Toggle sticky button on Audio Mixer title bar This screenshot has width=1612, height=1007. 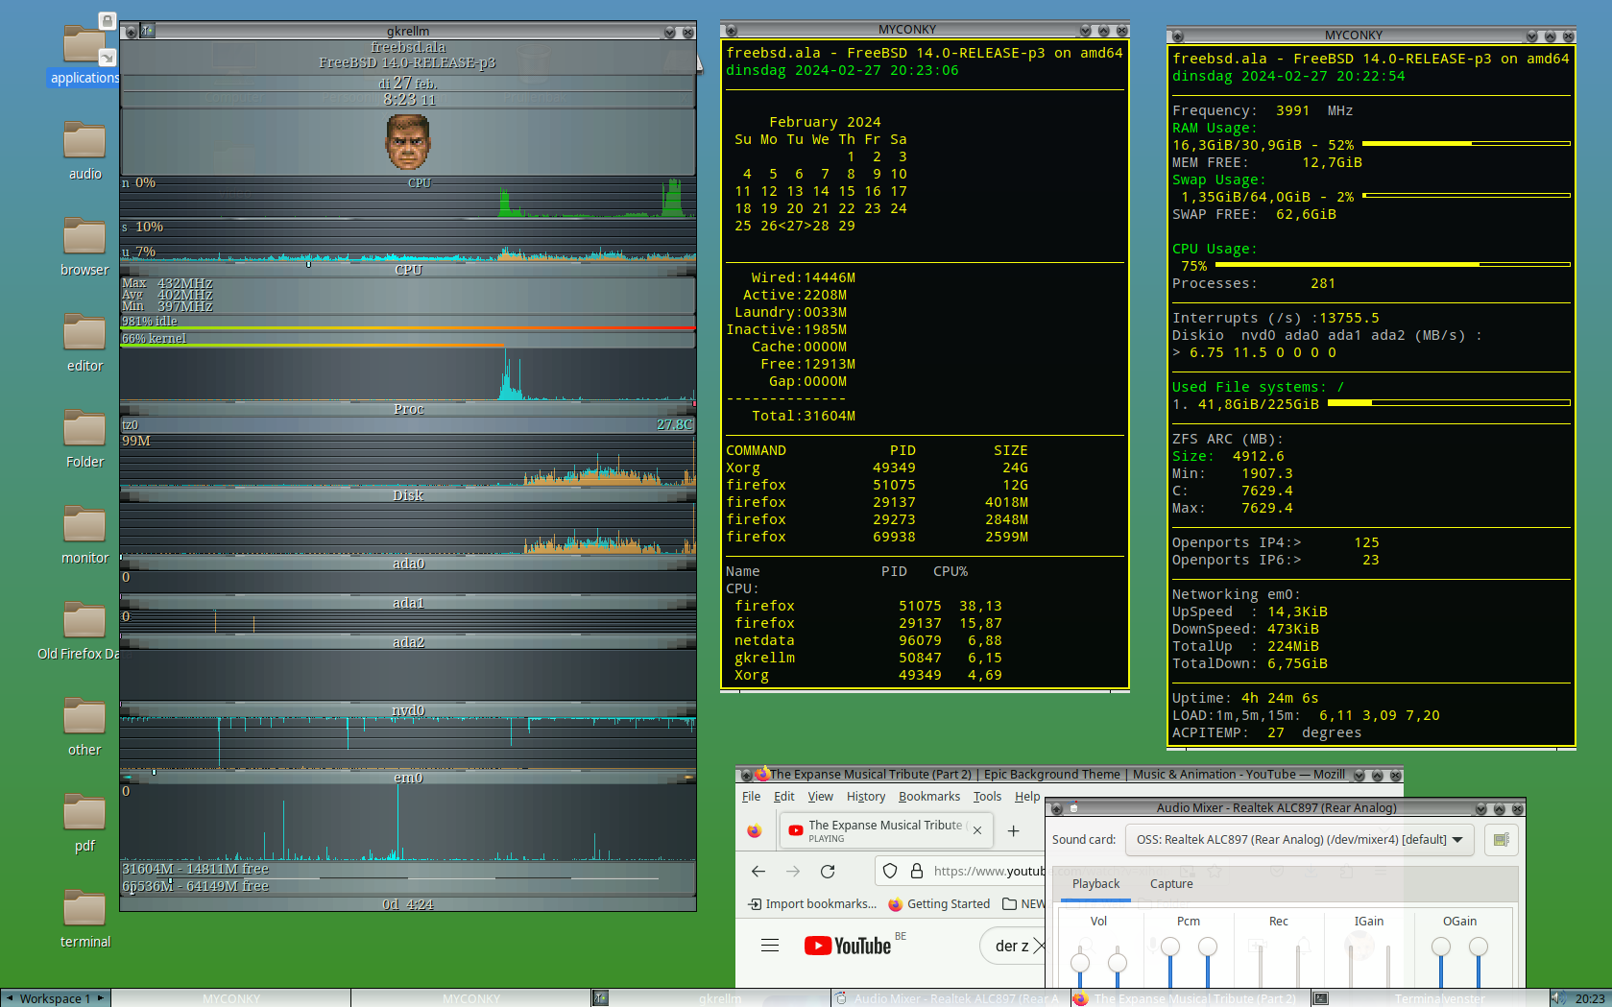[x=1055, y=809]
